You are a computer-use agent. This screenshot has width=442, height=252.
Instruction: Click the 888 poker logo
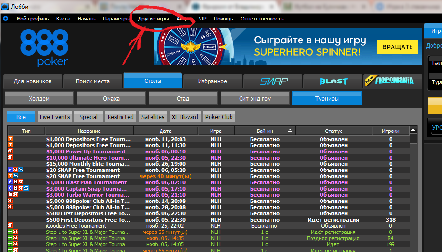[44, 48]
